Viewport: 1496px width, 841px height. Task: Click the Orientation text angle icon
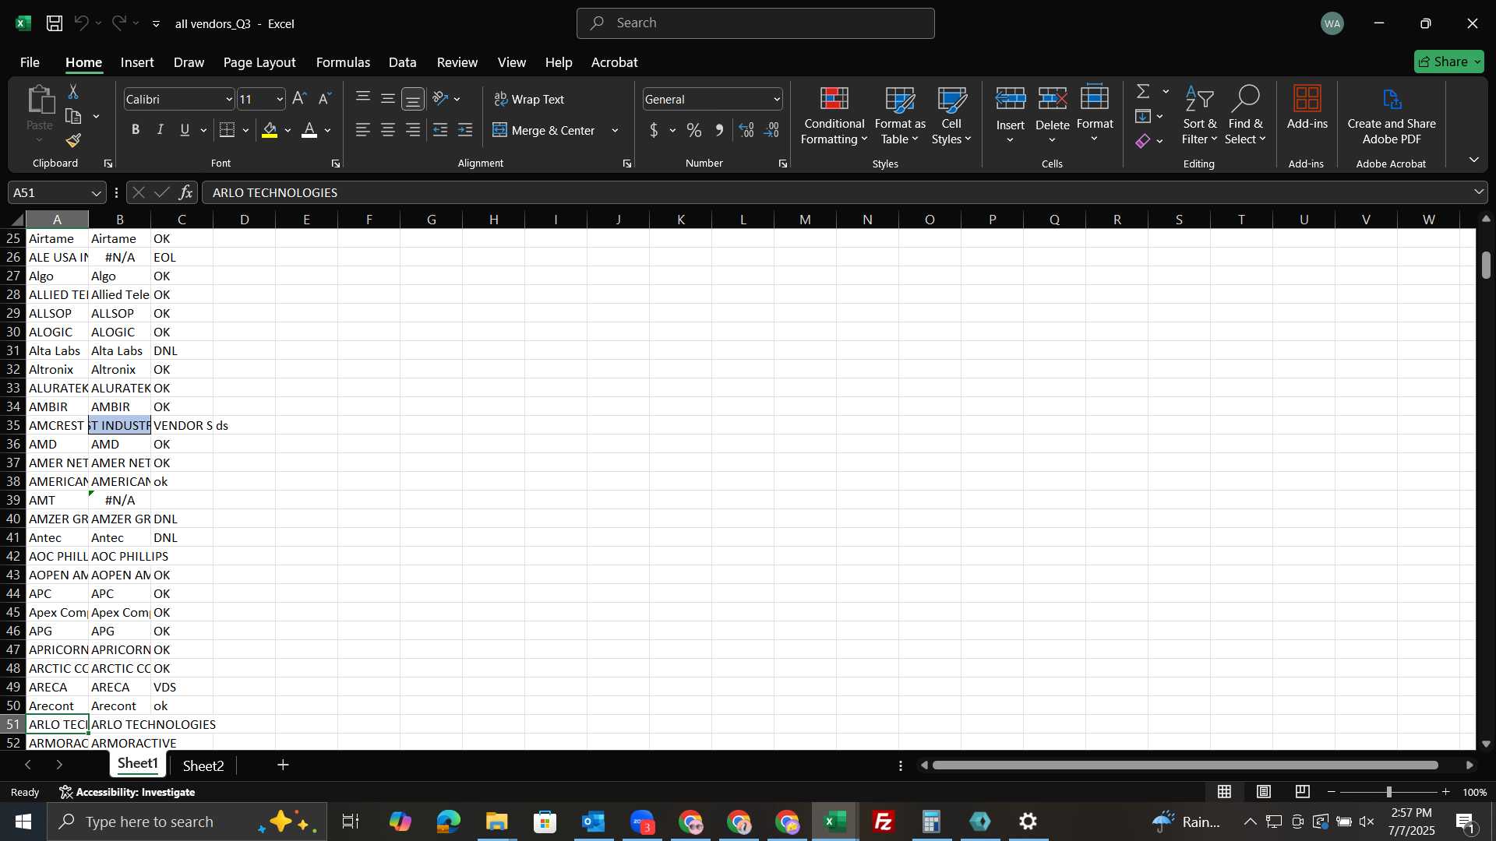(x=440, y=99)
